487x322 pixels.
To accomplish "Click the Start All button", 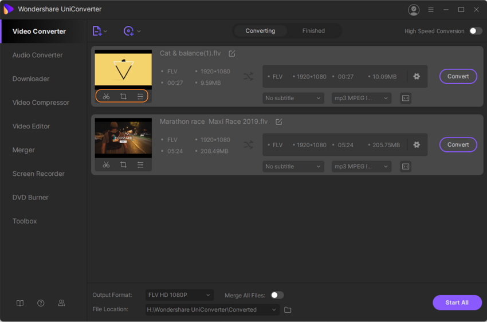I will click(x=457, y=303).
